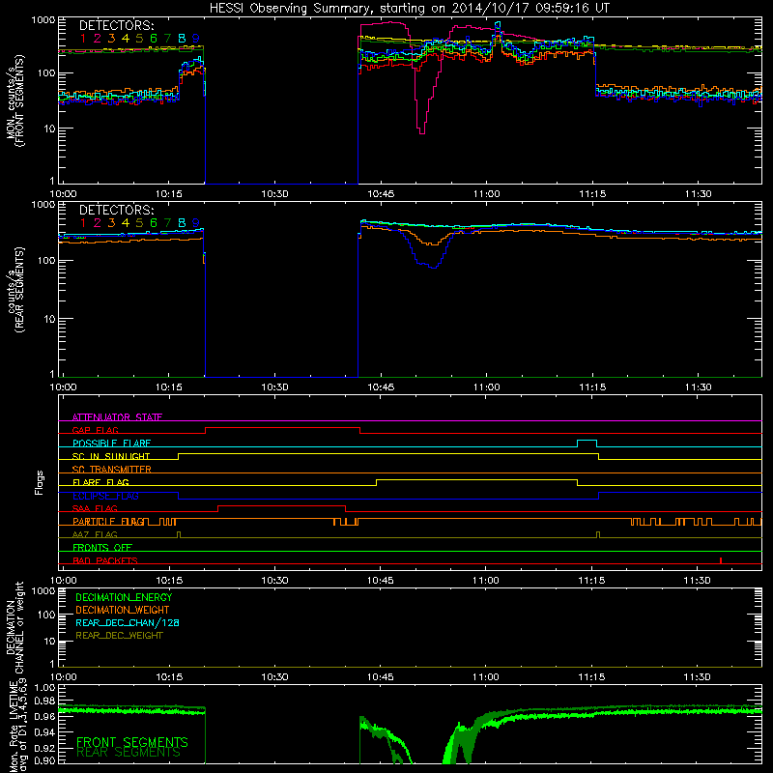
Task: Click the 11:30 tick label under the flags plot
Action: coord(698,581)
